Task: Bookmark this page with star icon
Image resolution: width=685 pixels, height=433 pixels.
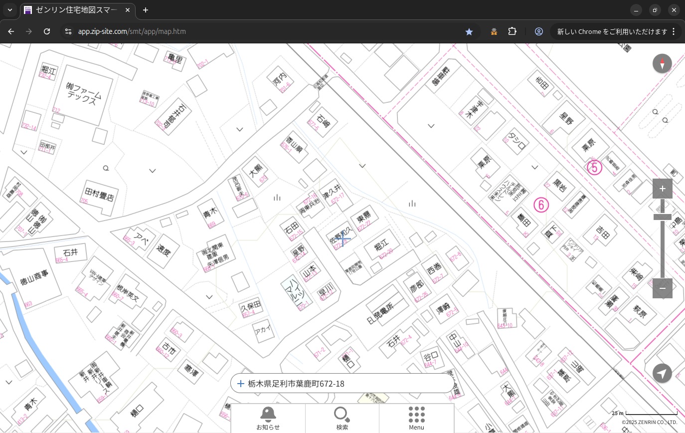Action: (x=469, y=31)
